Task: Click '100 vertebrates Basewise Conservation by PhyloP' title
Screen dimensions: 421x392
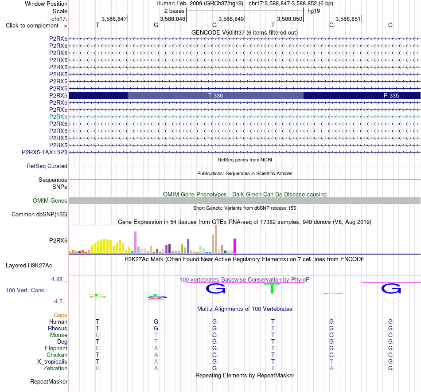Action: 245,279
